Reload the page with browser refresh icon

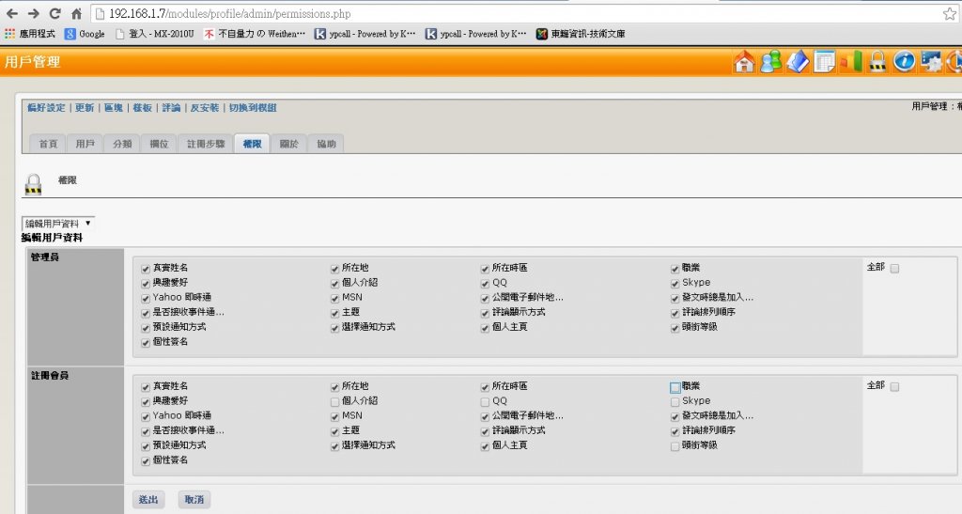pos(54,14)
